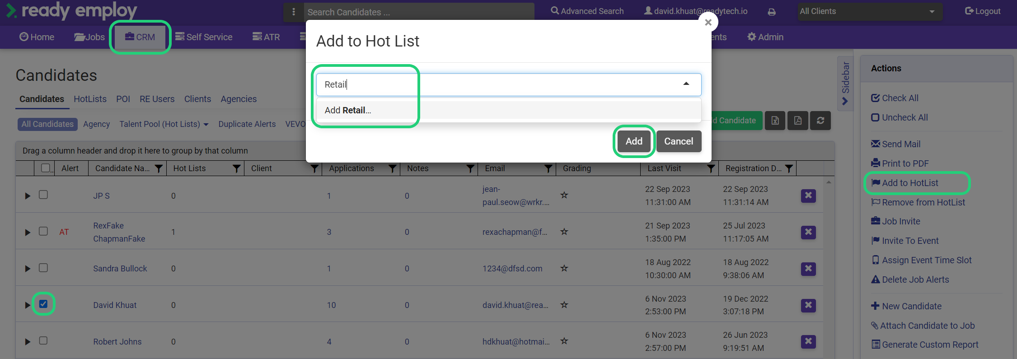Click the Excel export icon button
Screen dimensions: 1017x359
[775, 121]
